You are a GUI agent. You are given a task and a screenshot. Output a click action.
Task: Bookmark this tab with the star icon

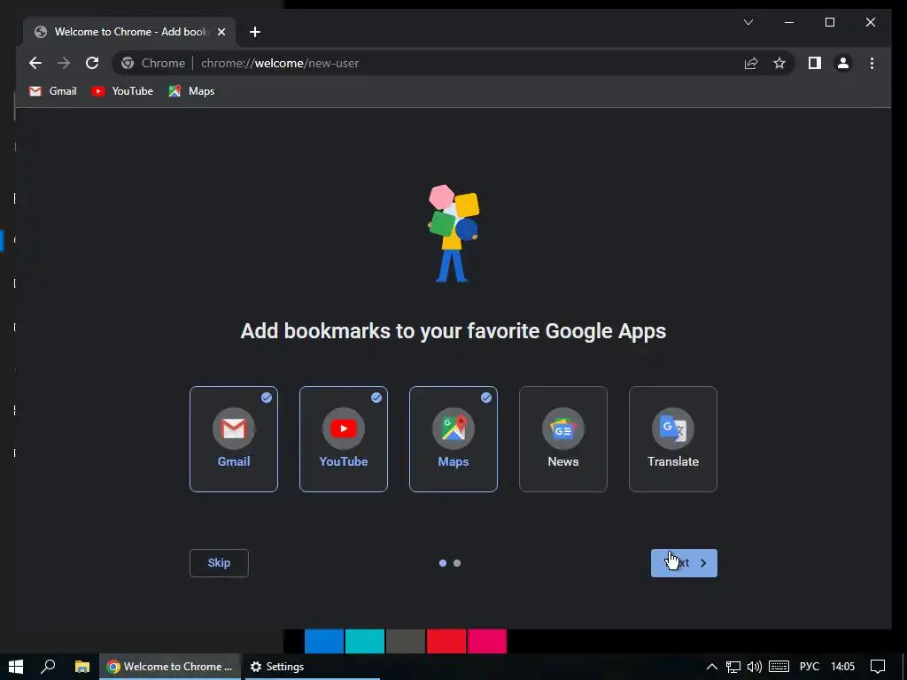(x=779, y=63)
